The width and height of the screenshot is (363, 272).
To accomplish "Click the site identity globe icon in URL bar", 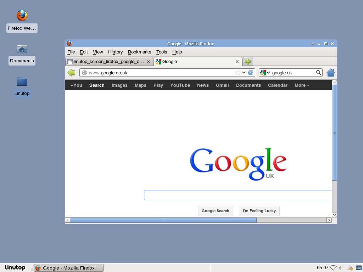I will click(84, 73).
